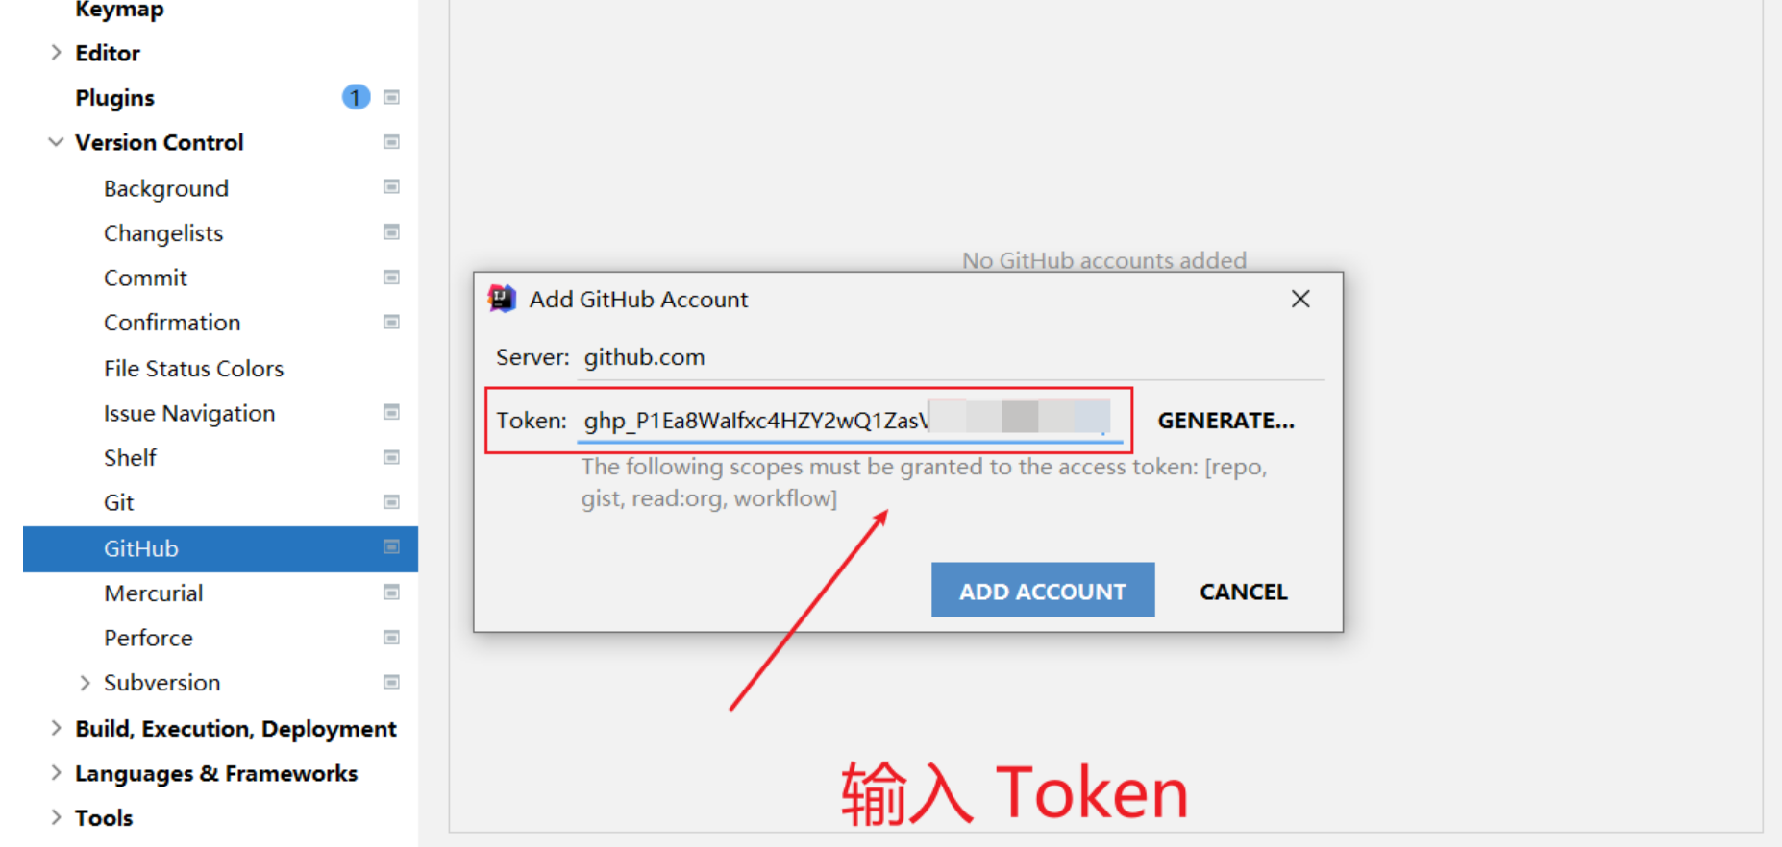Close the Add GitHub Account dialog

click(1300, 299)
